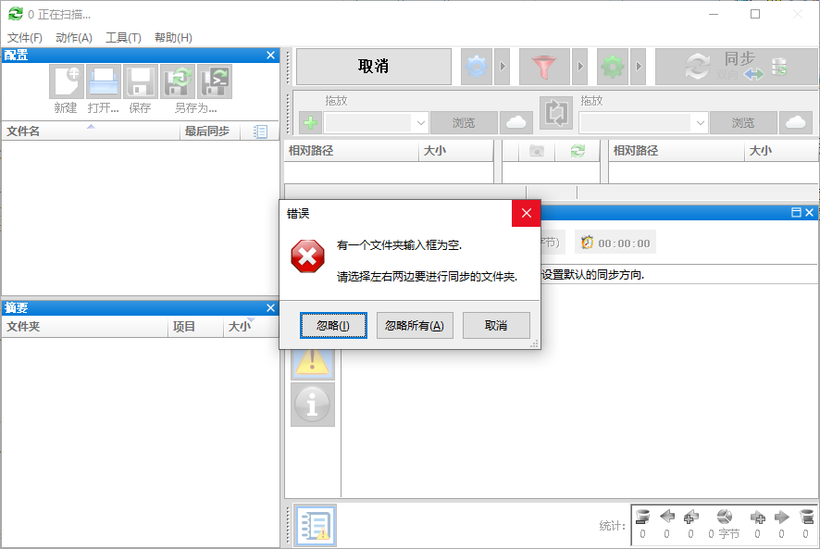Click 忽略所有(A) button in error dialog
Screen dimensions: 820x549
coord(415,326)
